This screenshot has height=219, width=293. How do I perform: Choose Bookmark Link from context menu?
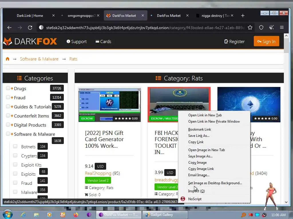click(214, 129)
